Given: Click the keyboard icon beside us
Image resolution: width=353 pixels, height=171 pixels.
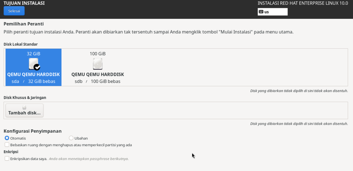Looking at the screenshot, I should pyautogui.click(x=261, y=12).
